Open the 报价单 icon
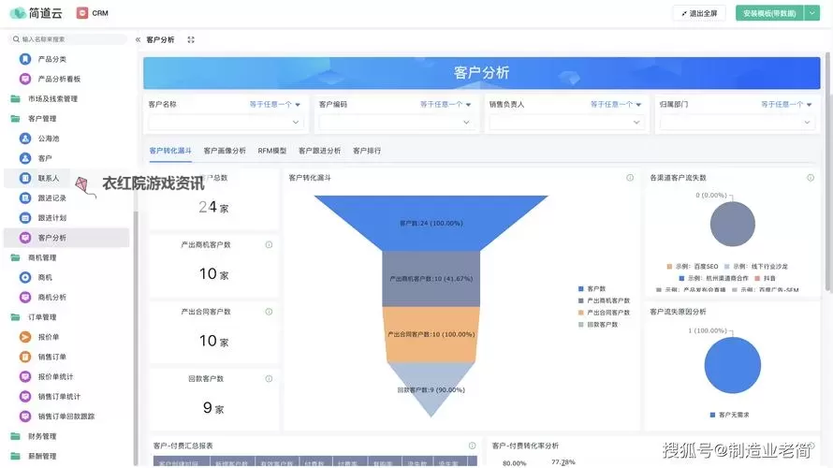 pos(25,337)
